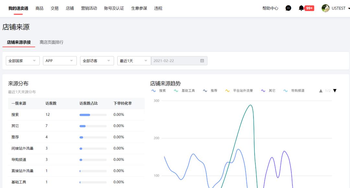This screenshot has width=350, height=188.
Task: Open 商品 menu
Action: click(40, 8)
